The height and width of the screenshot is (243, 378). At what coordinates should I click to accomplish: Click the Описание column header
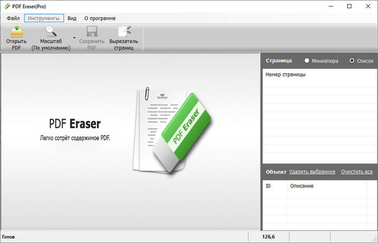pyautogui.click(x=302, y=186)
